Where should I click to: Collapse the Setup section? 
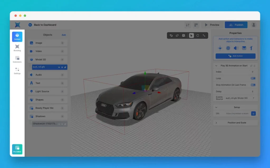(x=216, y=107)
